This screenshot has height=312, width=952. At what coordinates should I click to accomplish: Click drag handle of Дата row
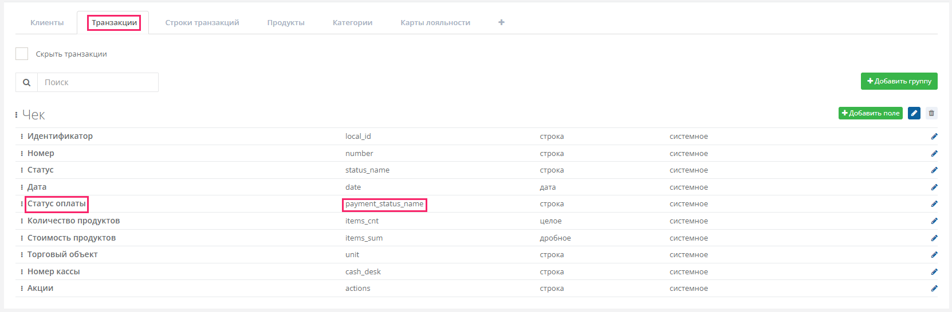(x=22, y=187)
